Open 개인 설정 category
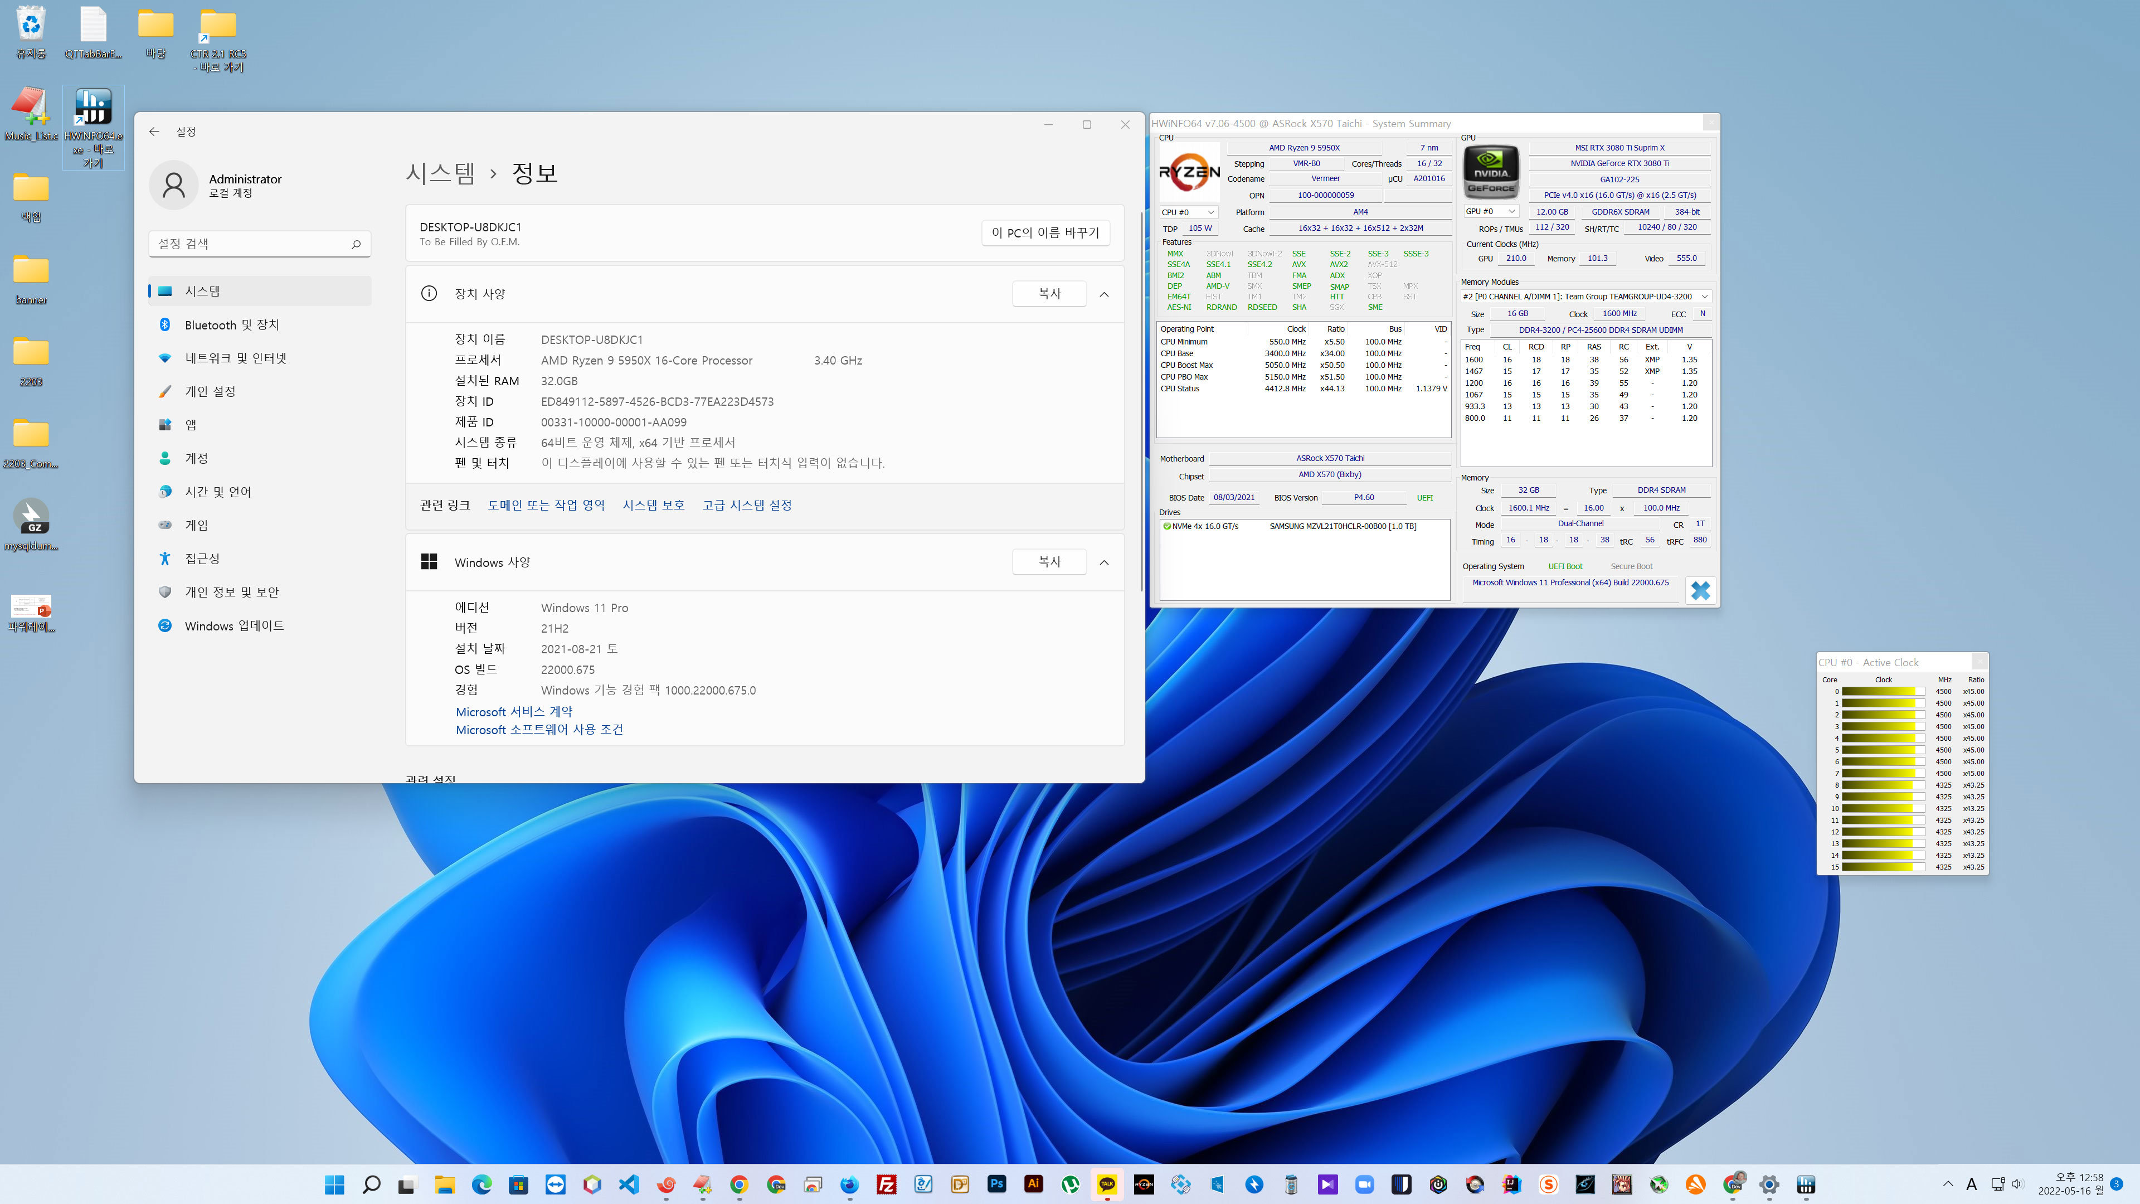 coord(259,391)
